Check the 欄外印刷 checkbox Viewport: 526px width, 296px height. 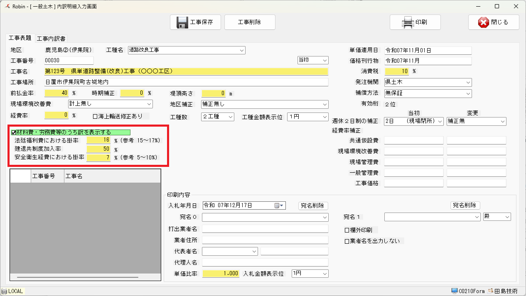pyautogui.click(x=347, y=230)
